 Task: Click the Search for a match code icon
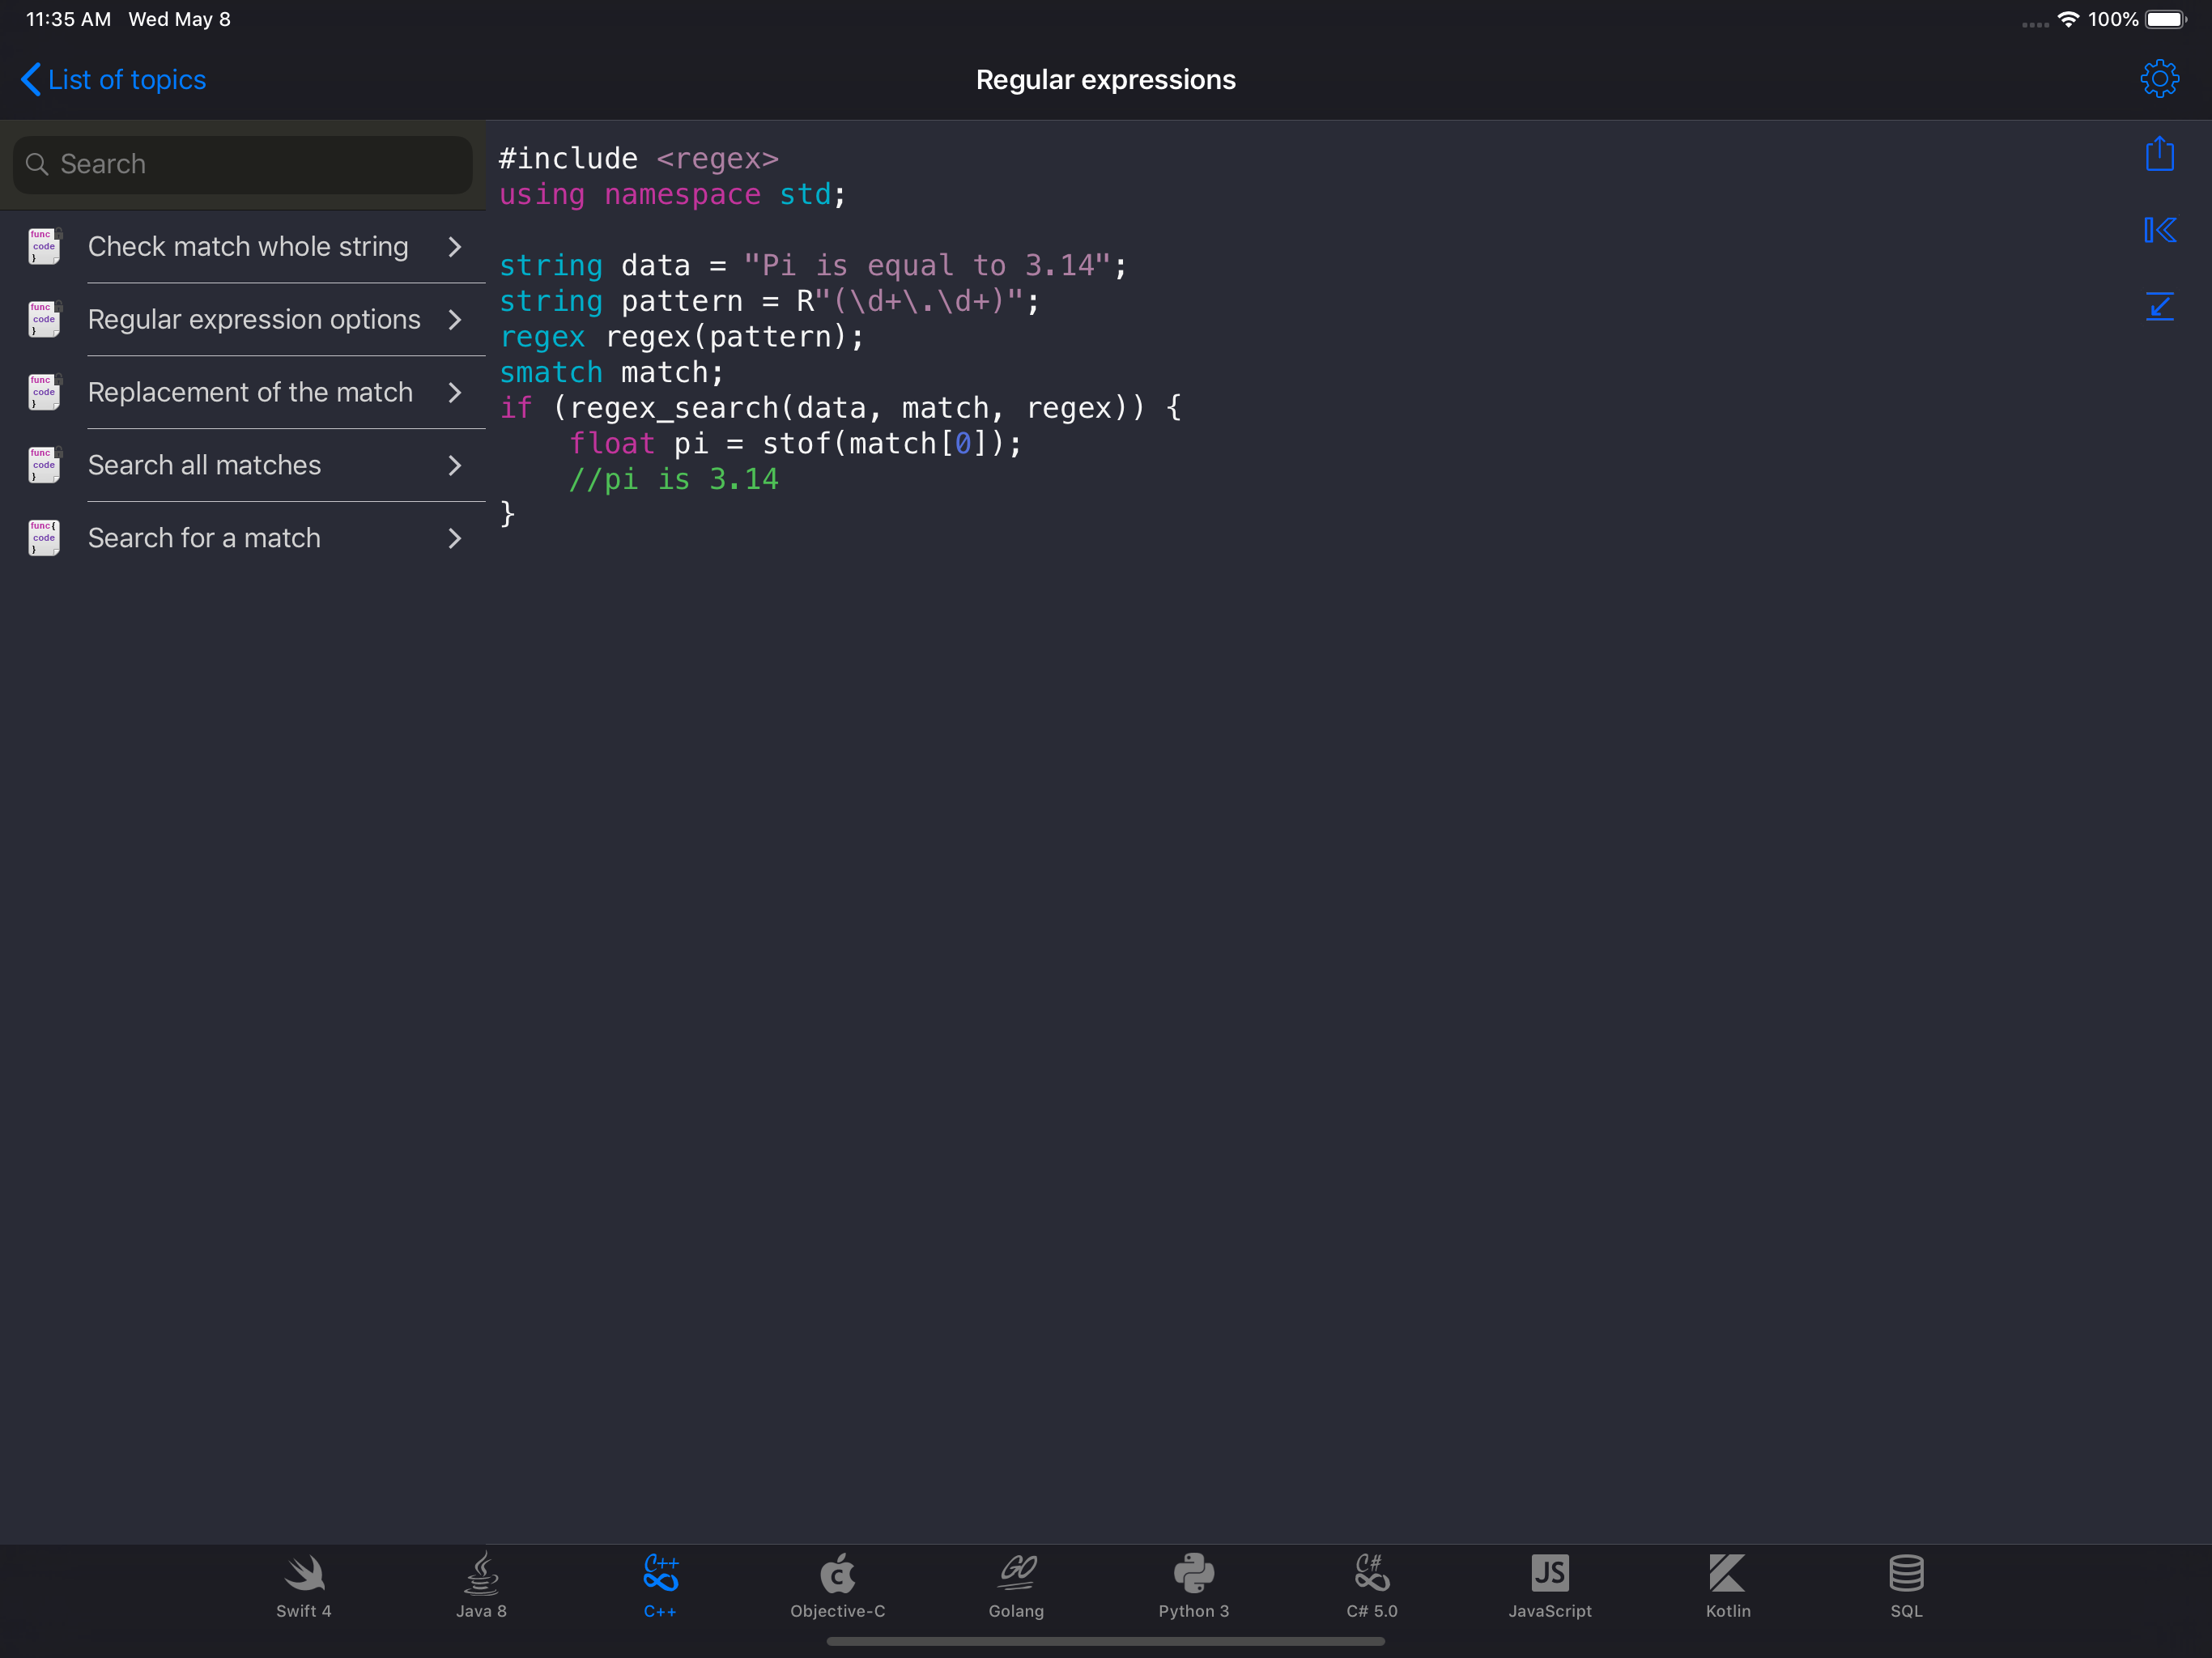[44, 538]
